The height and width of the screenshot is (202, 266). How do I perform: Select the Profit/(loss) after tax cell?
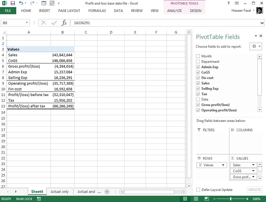click(x=29, y=106)
